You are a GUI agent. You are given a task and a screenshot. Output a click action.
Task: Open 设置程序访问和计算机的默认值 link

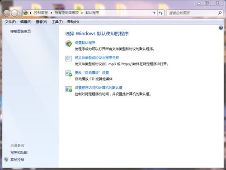tap(99, 87)
